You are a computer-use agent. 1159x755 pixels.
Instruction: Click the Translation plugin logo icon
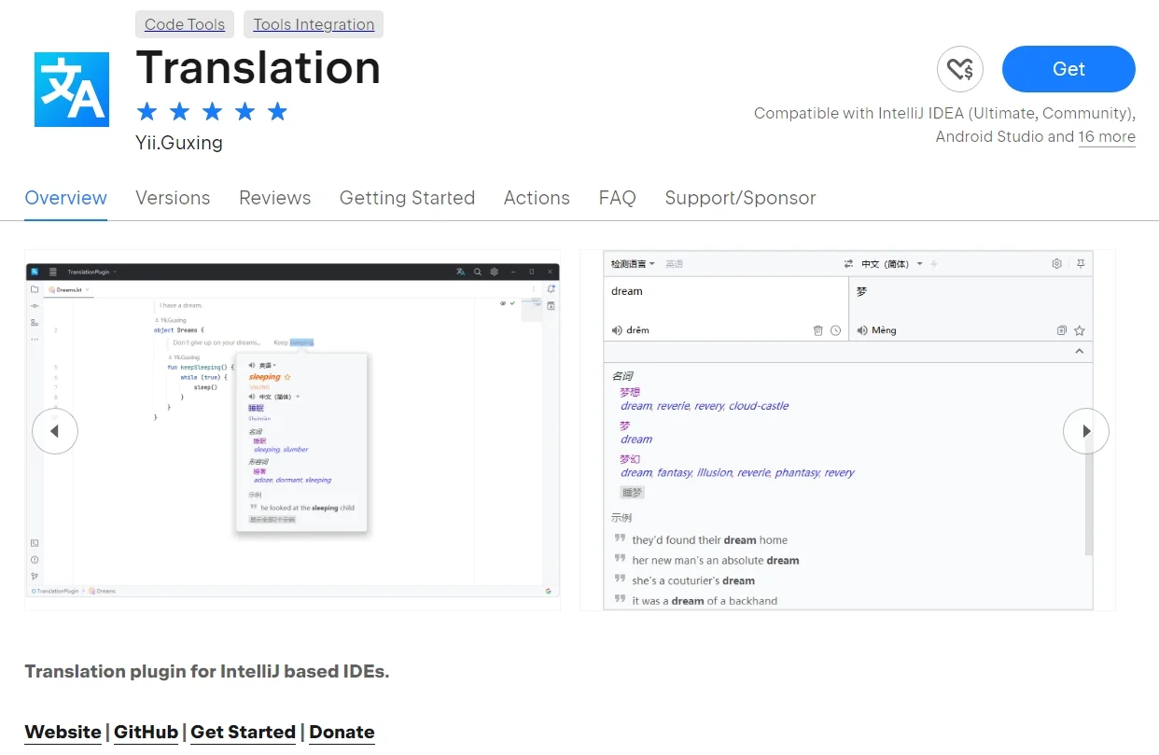click(x=72, y=90)
